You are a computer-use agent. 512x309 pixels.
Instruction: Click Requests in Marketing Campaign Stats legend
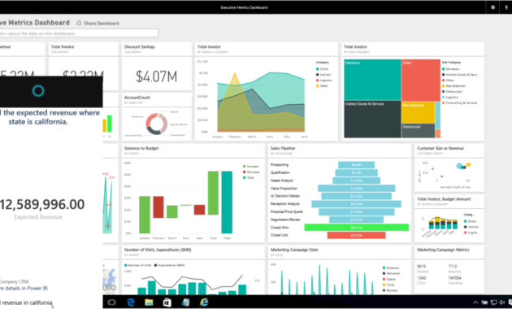coord(391,268)
